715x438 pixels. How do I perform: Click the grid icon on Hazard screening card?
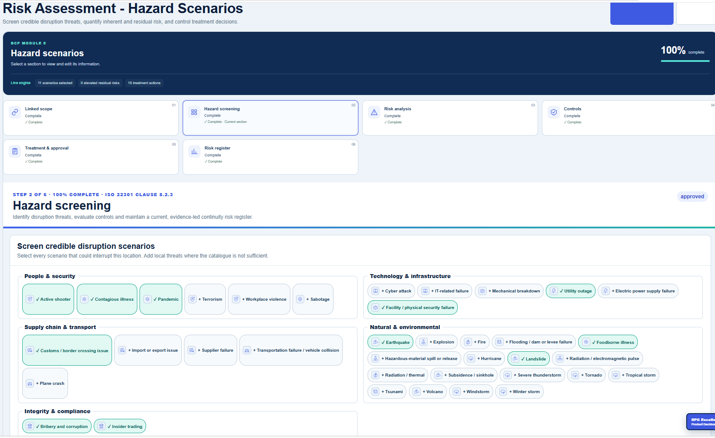pos(194,112)
